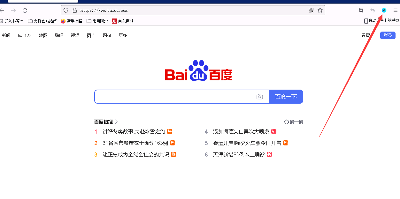Image resolution: width=400 pixels, height=199 pixels.
Task: Bookmark this page with the star icon
Action: click(320, 10)
